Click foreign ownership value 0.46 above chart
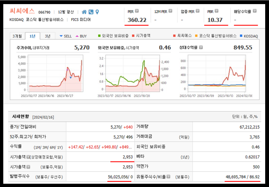Image resolution: width=269 pixels, height=187 pixels. (x=165, y=48)
